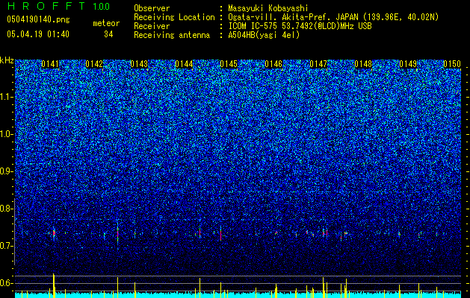
Task: Click the tallest yellow intensity spike near 0141
Action: pyautogui.click(x=54, y=285)
